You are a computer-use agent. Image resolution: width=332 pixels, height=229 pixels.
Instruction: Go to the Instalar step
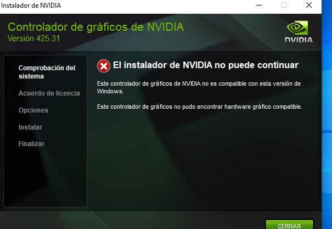coord(31,127)
